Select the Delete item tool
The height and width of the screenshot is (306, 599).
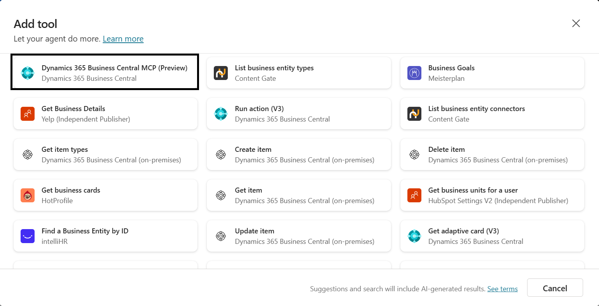click(x=492, y=154)
